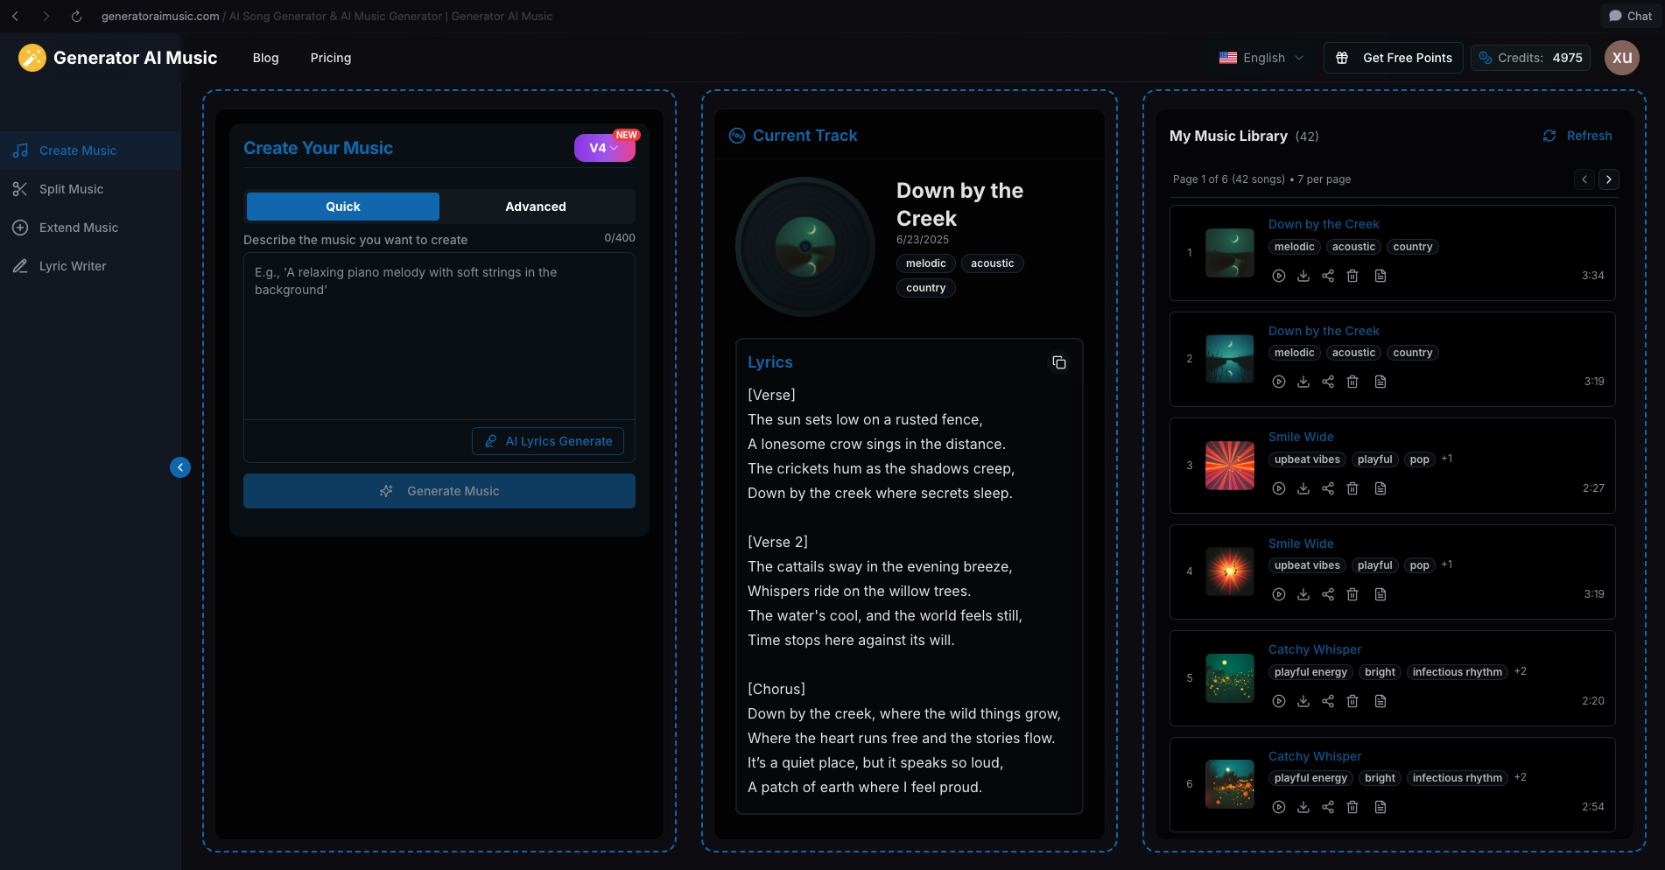
Task: Open Get Free Points
Action: (1393, 58)
